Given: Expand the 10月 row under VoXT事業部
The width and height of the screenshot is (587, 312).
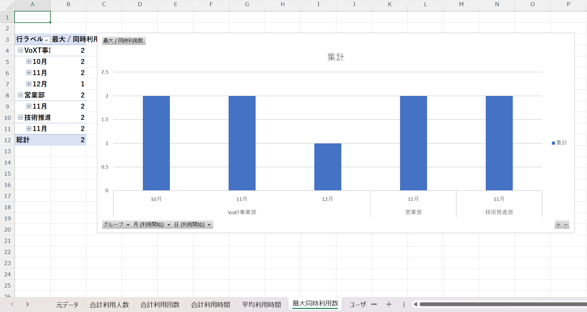Looking at the screenshot, I should pyautogui.click(x=29, y=61).
